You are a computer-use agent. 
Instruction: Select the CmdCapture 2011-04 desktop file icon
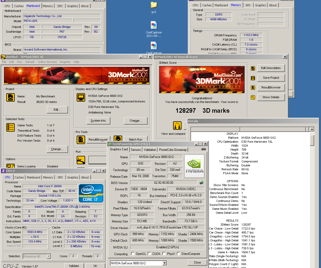pos(154,25)
